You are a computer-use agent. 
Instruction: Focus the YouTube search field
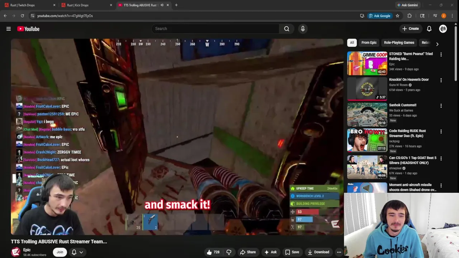(x=215, y=29)
